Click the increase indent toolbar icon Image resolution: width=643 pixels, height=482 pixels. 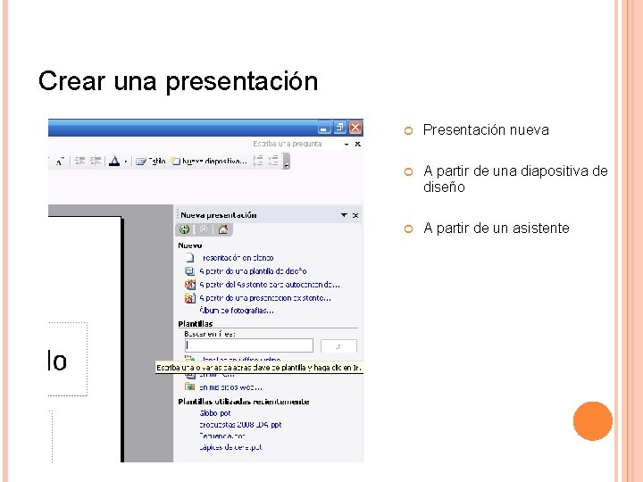(96, 161)
